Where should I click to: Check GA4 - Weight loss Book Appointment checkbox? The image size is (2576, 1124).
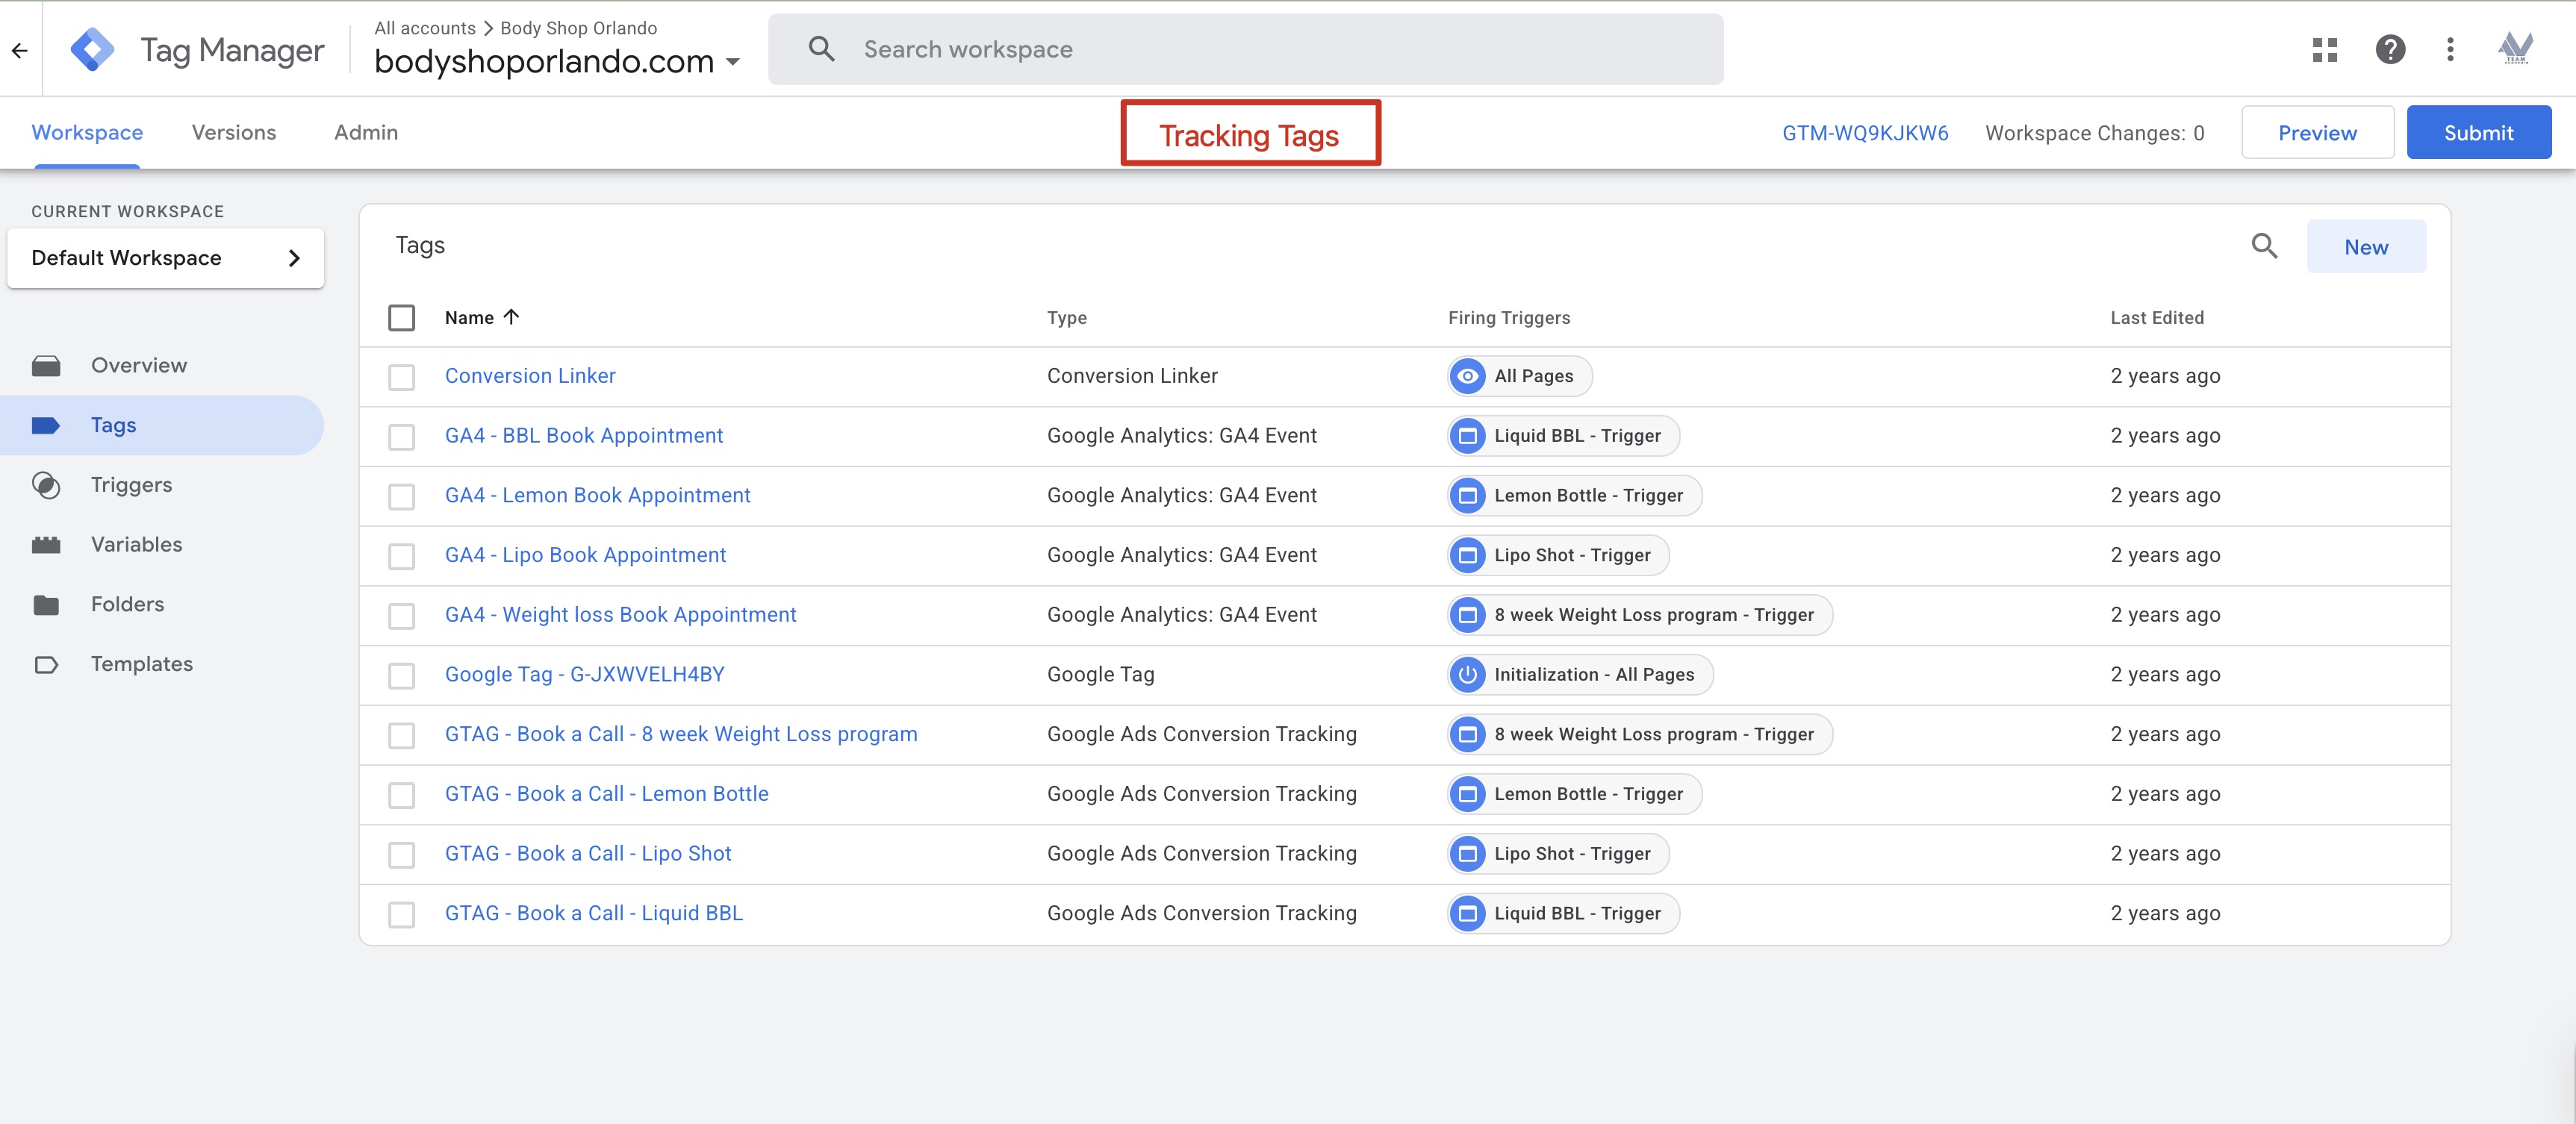point(402,616)
